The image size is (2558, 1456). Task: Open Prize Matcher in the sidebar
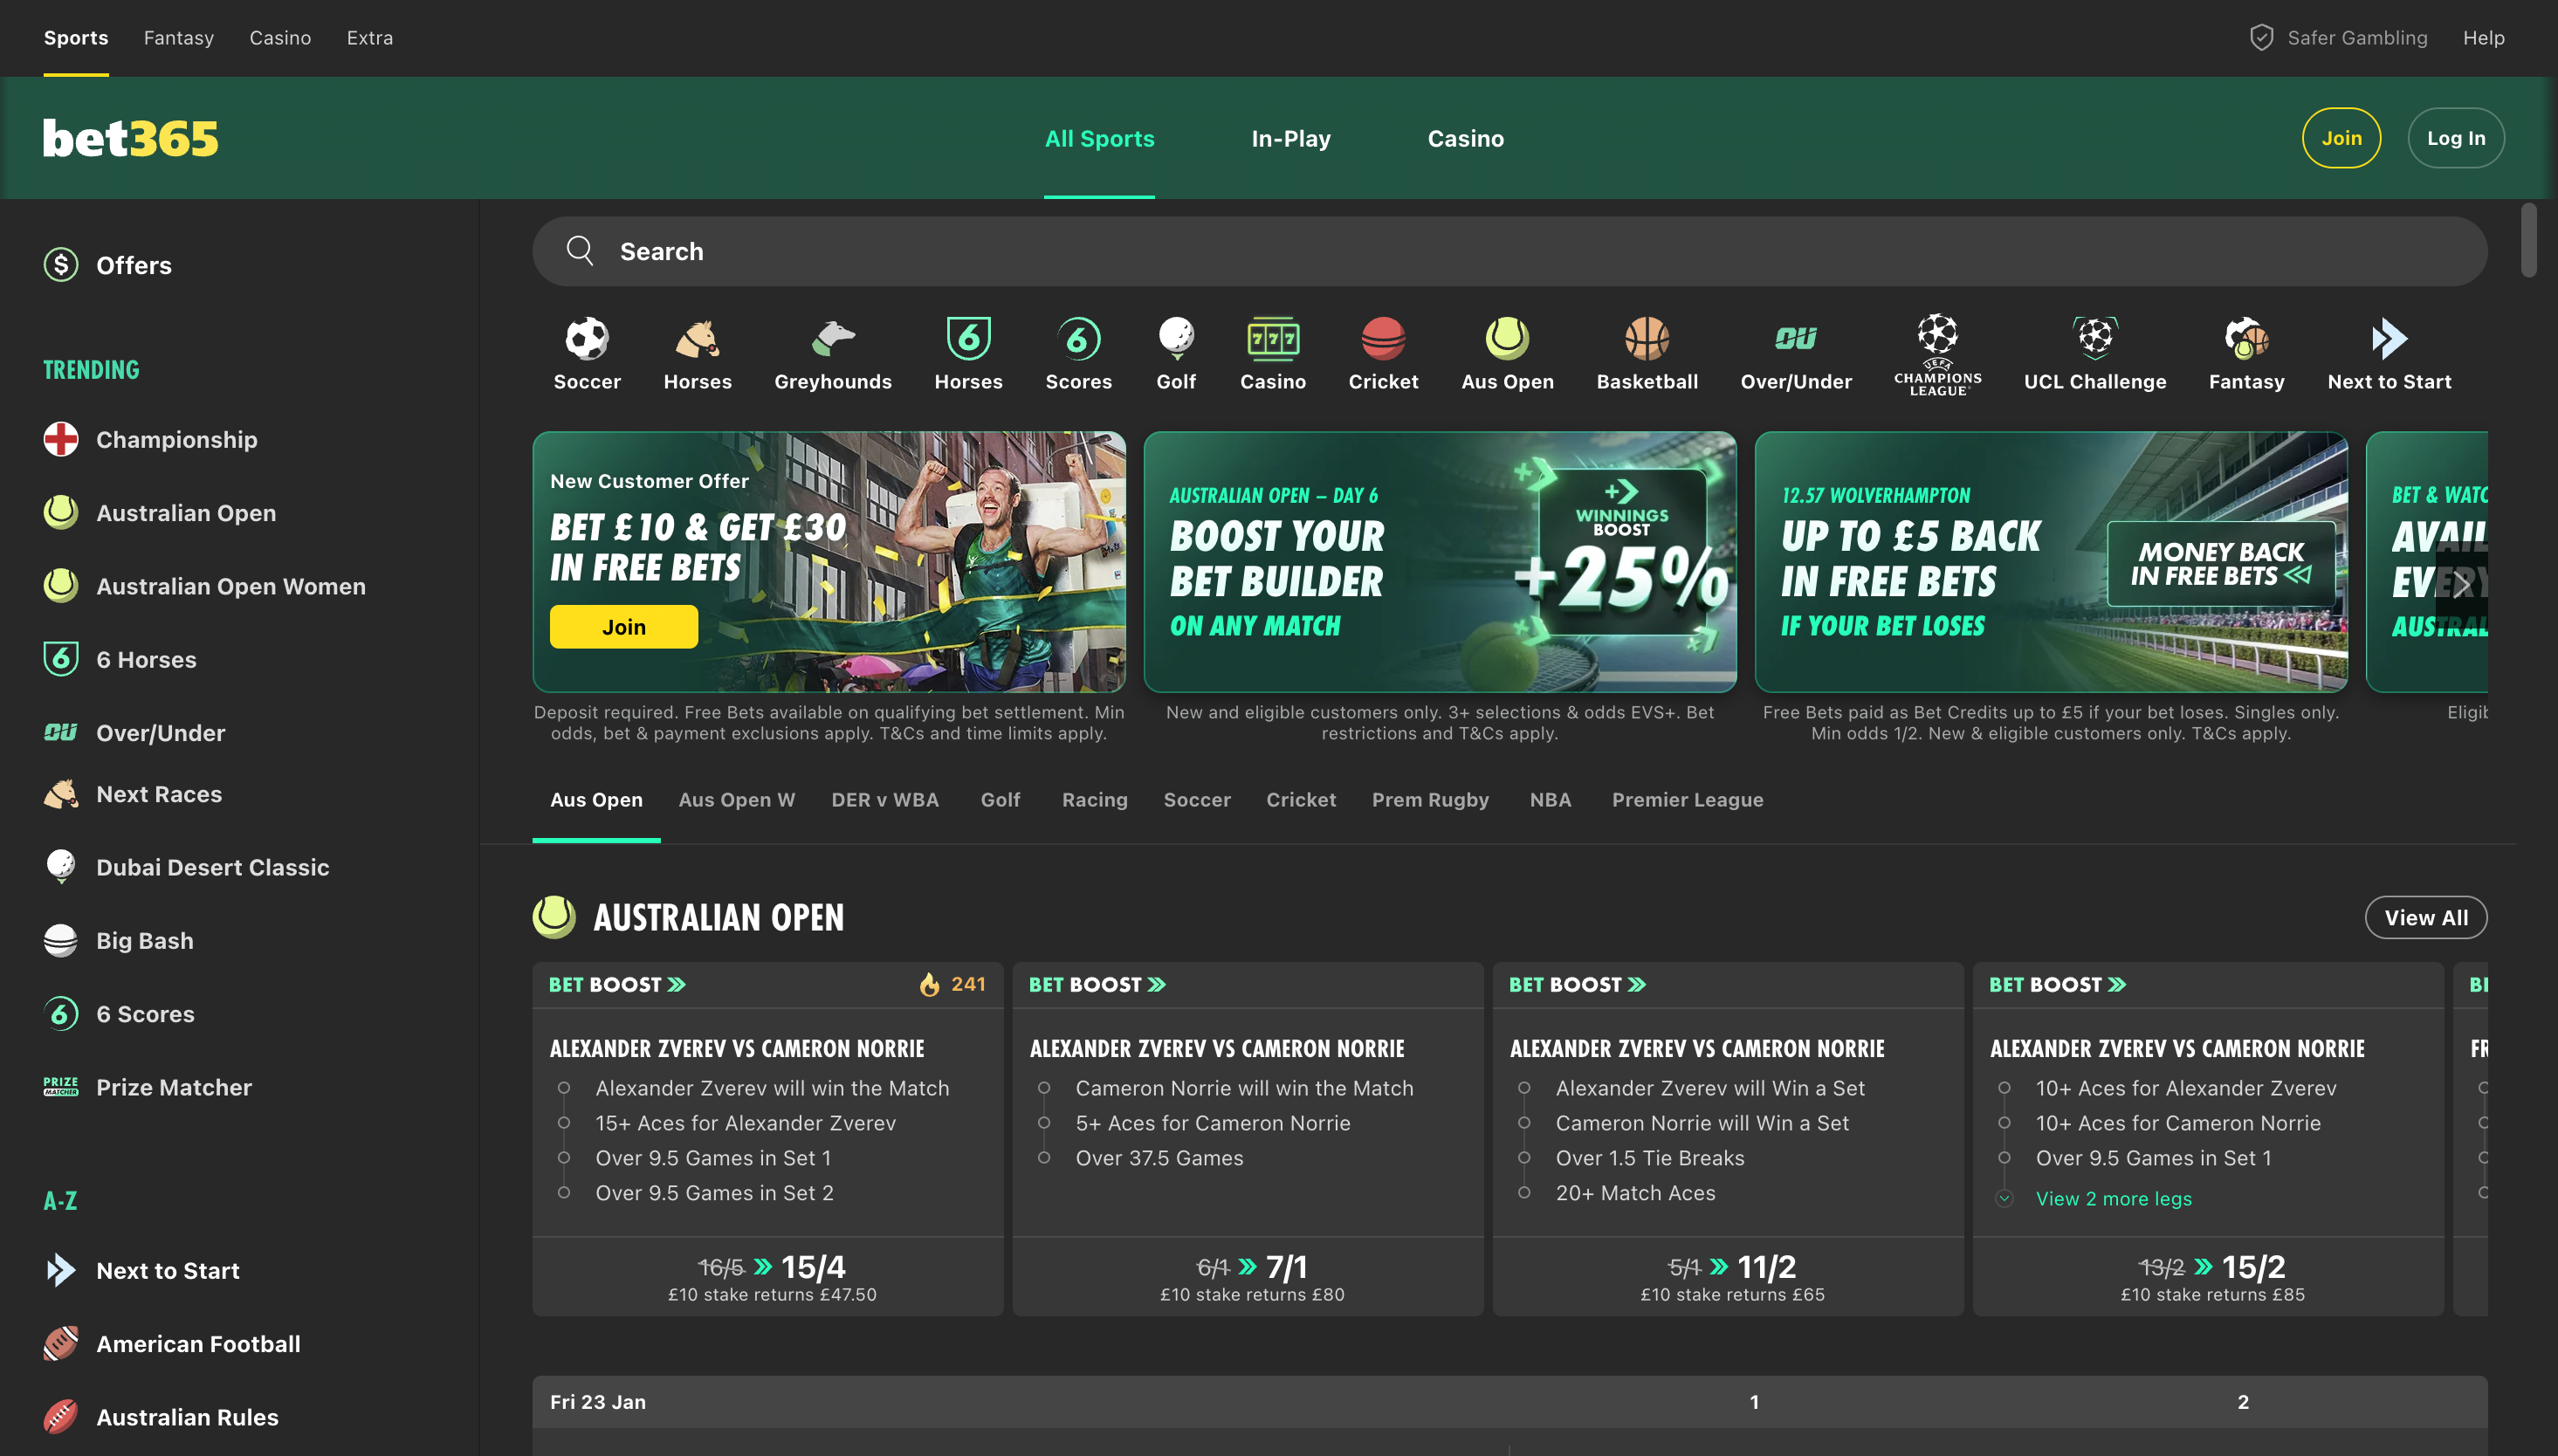coord(173,1087)
